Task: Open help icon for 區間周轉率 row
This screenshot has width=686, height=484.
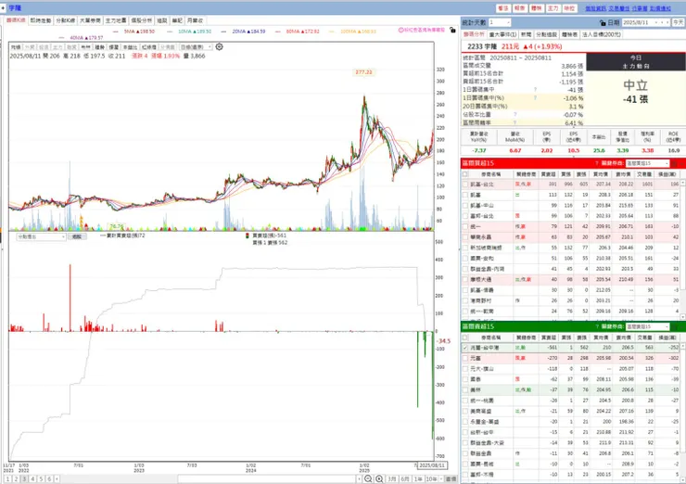Action: (514, 123)
